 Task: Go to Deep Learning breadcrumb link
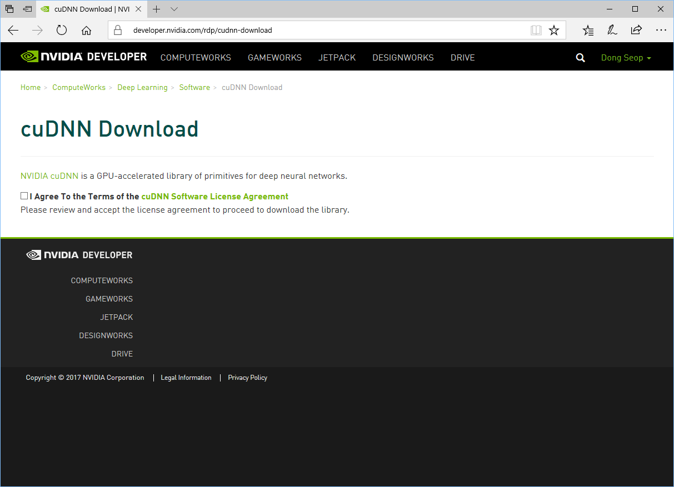point(142,87)
